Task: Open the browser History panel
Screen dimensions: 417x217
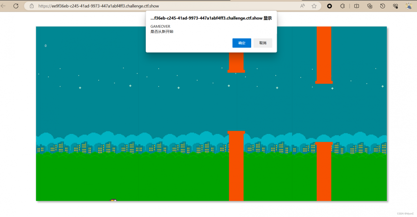Action: [383, 6]
